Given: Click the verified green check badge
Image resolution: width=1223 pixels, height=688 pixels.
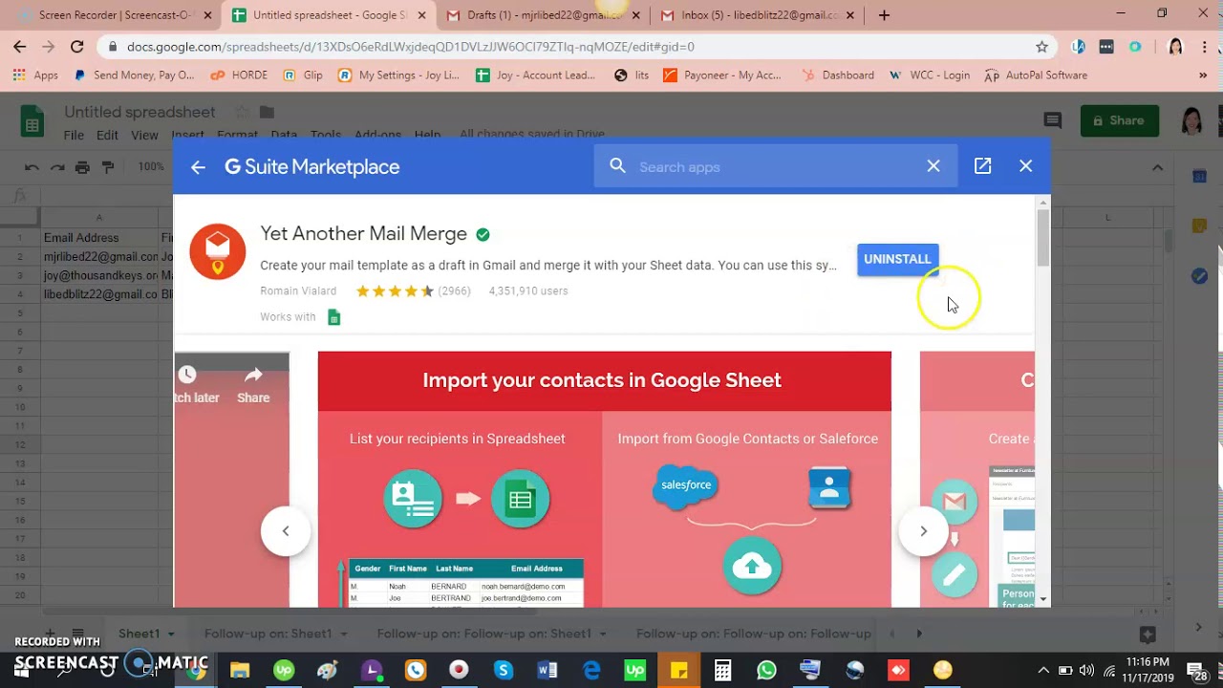Looking at the screenshot, I should click(x=483, y=234).
